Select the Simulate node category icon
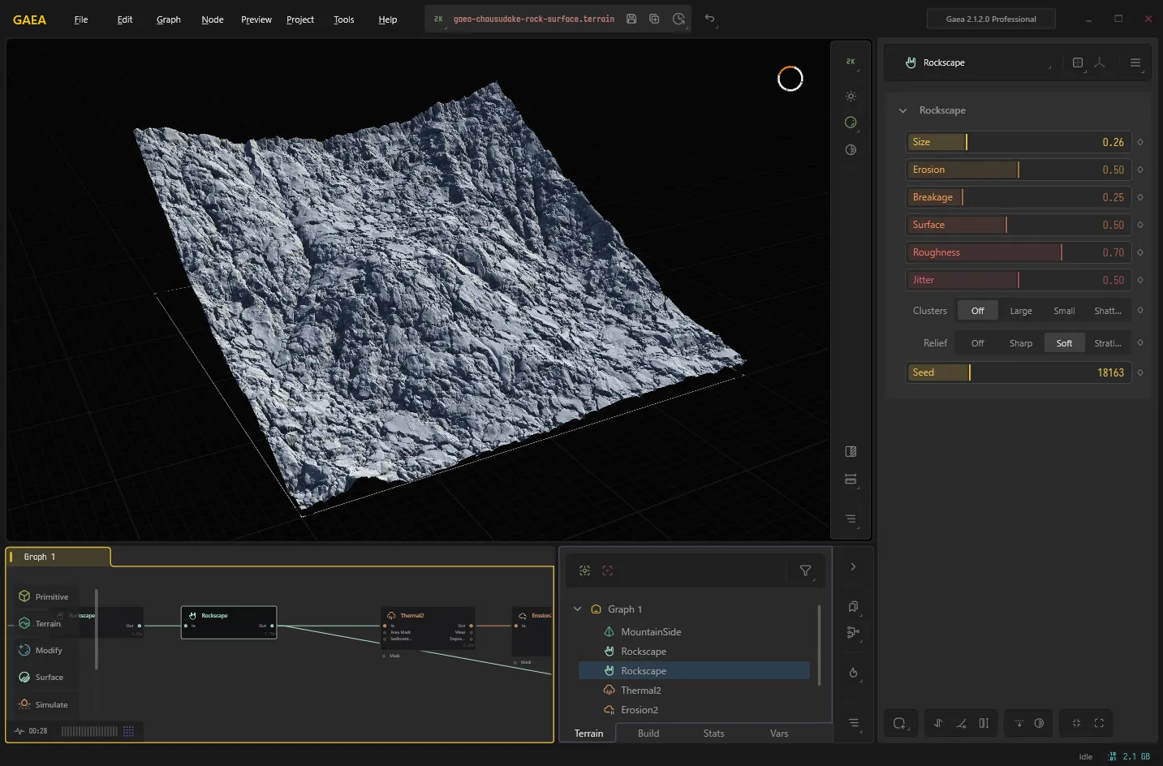Viewport: 1163px width, 766px height. point(24,704)
